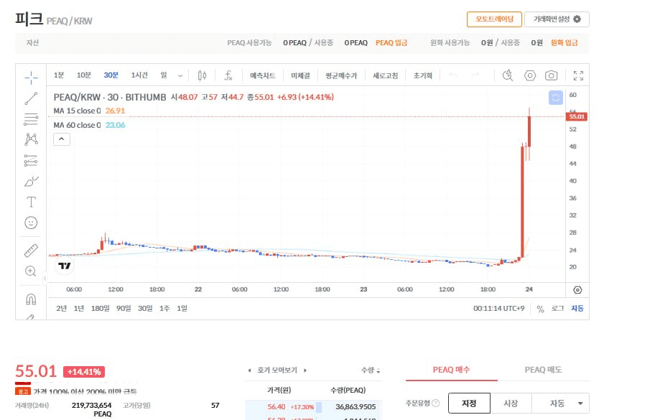Click the emoji sticker tool
Screen dimensions: 660x420
tap(31, 223)
